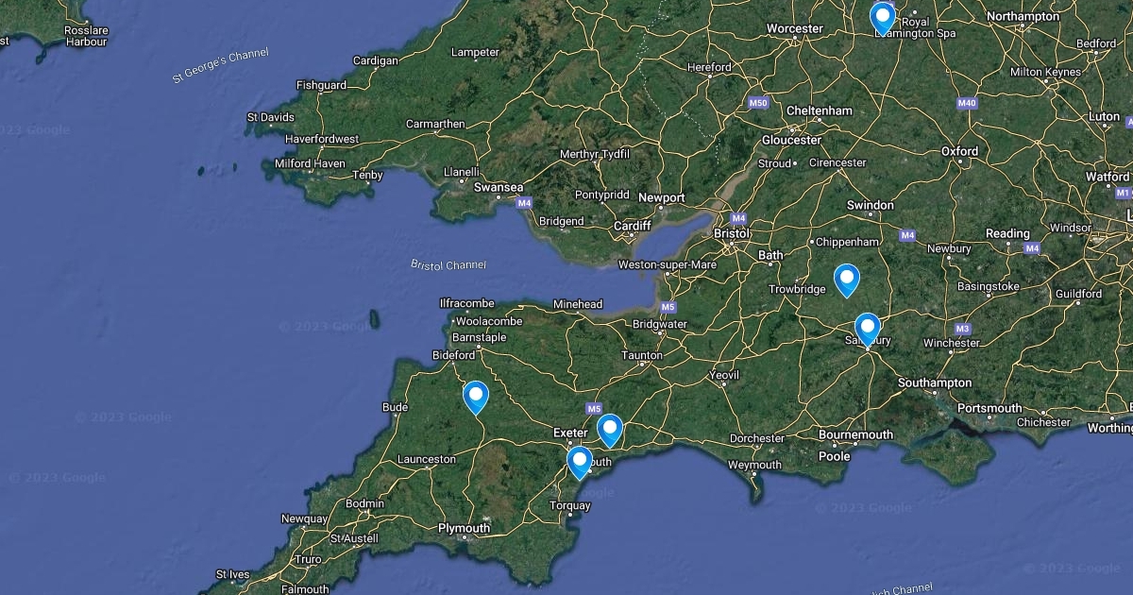Select the Oxford label
The width and height of the screenshot is (1133, 595).
[959, 151]
